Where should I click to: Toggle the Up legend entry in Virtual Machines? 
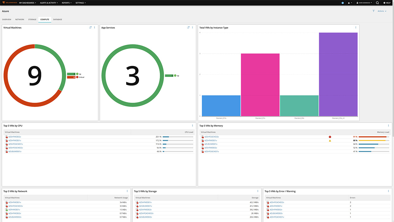coord(79,74)
